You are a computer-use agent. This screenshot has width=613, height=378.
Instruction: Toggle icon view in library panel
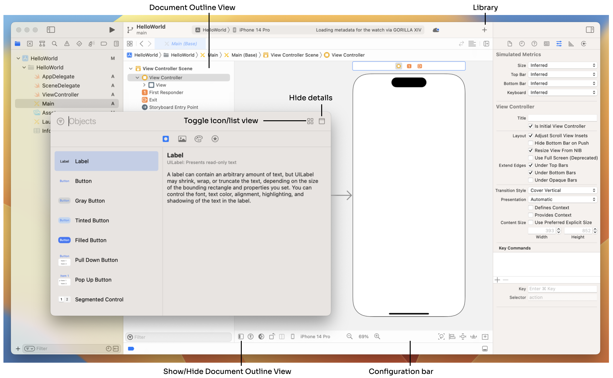tap(310, 121)
